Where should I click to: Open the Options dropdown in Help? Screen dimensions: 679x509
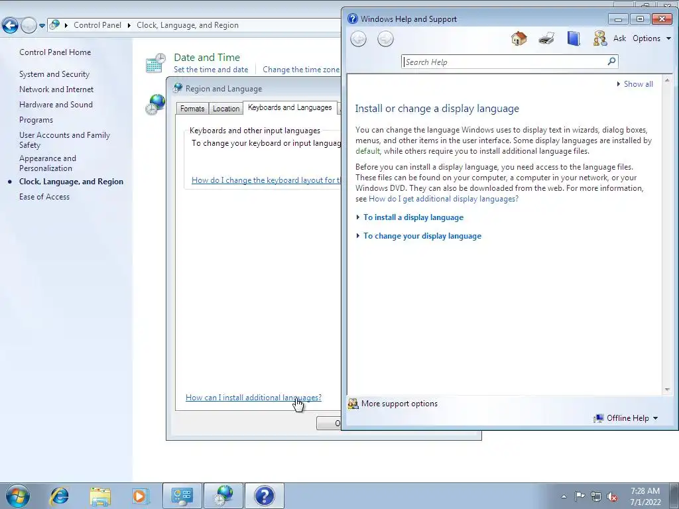(x=652, y=38)
